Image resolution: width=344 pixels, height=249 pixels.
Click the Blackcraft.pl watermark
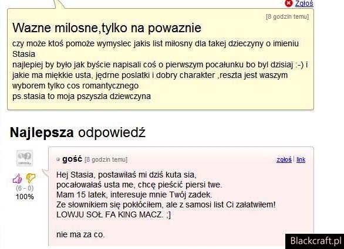[315, 241]
